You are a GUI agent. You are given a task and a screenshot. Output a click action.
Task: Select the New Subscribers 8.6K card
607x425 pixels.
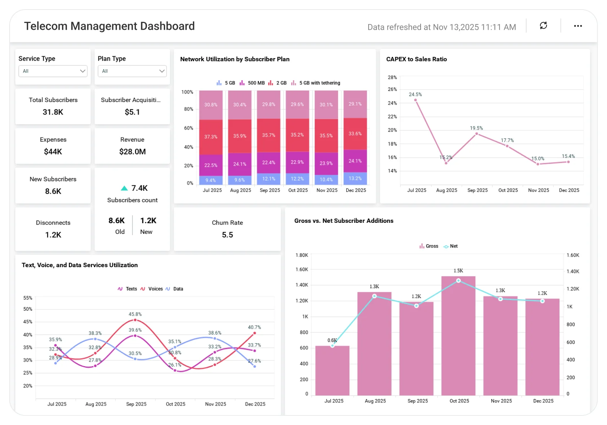click(x=53, y=185)
